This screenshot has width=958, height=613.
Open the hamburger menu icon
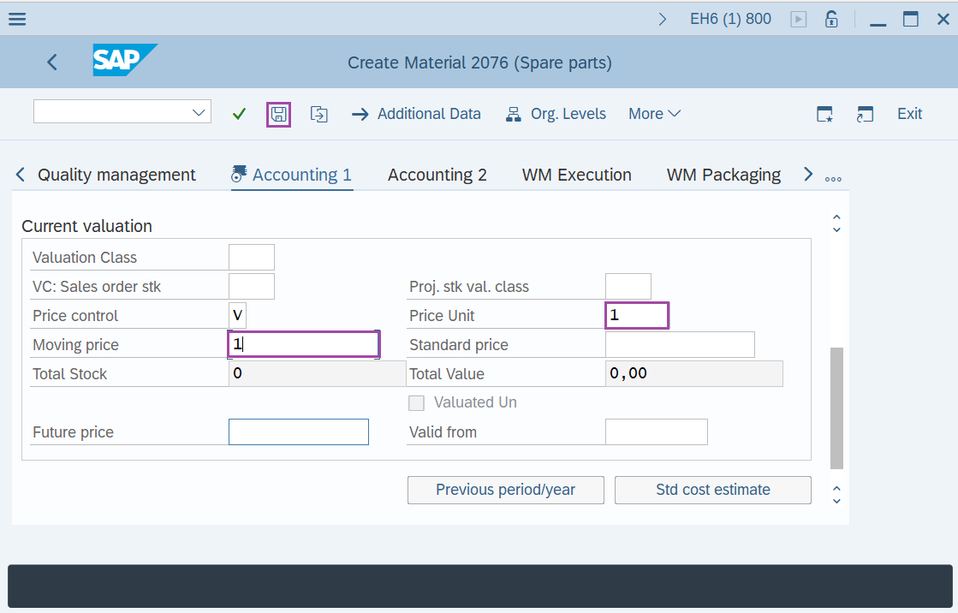tap(16, 19)
